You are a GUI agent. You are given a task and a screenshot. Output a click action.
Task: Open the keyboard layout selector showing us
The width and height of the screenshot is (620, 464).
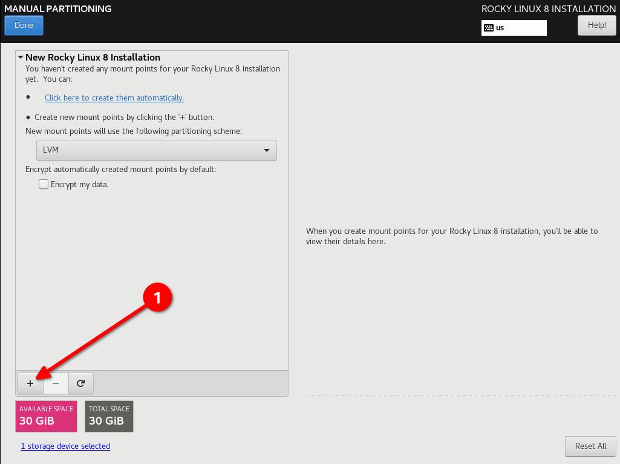pyautogui.click(x=514, y=27)
